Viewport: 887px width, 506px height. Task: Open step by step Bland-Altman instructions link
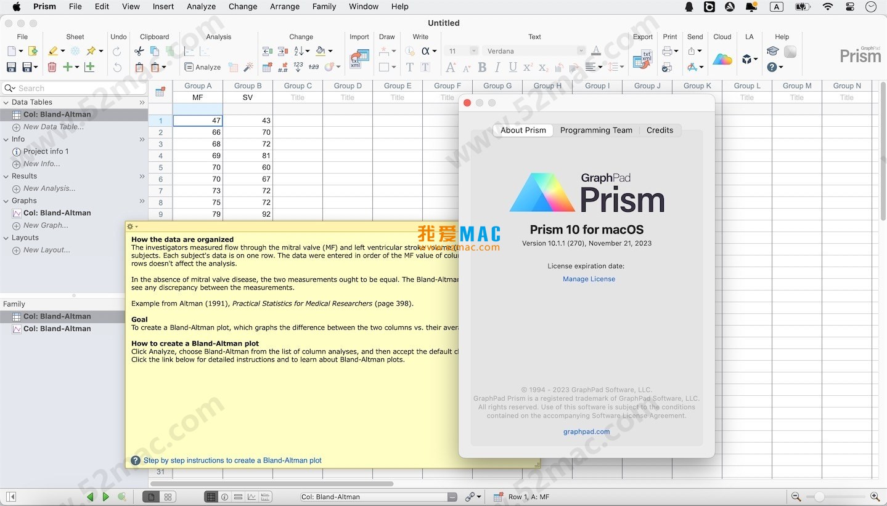pos(232,460)
